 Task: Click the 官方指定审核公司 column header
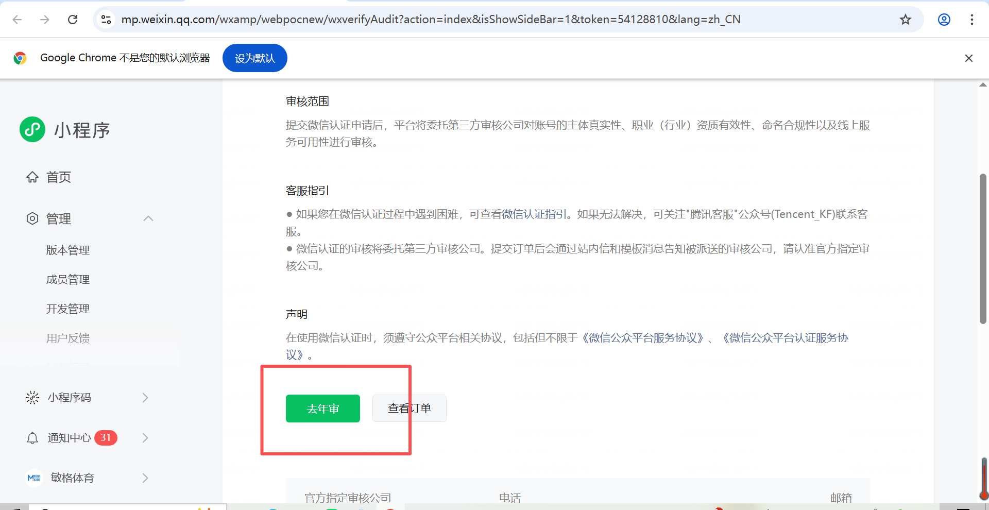tap(348, 498)
